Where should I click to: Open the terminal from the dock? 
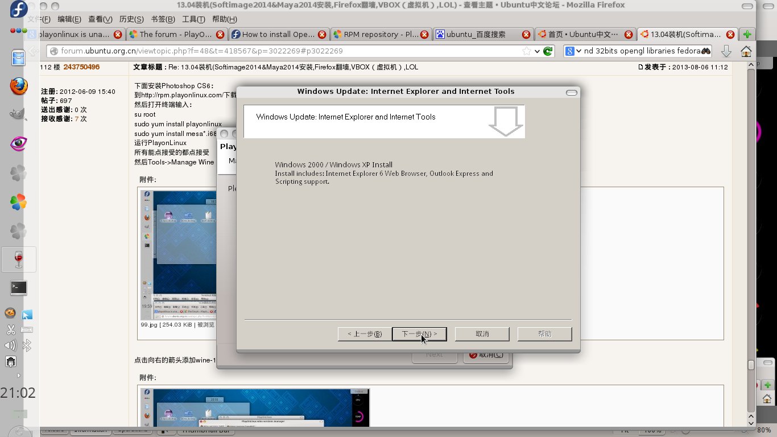[19, 288]
